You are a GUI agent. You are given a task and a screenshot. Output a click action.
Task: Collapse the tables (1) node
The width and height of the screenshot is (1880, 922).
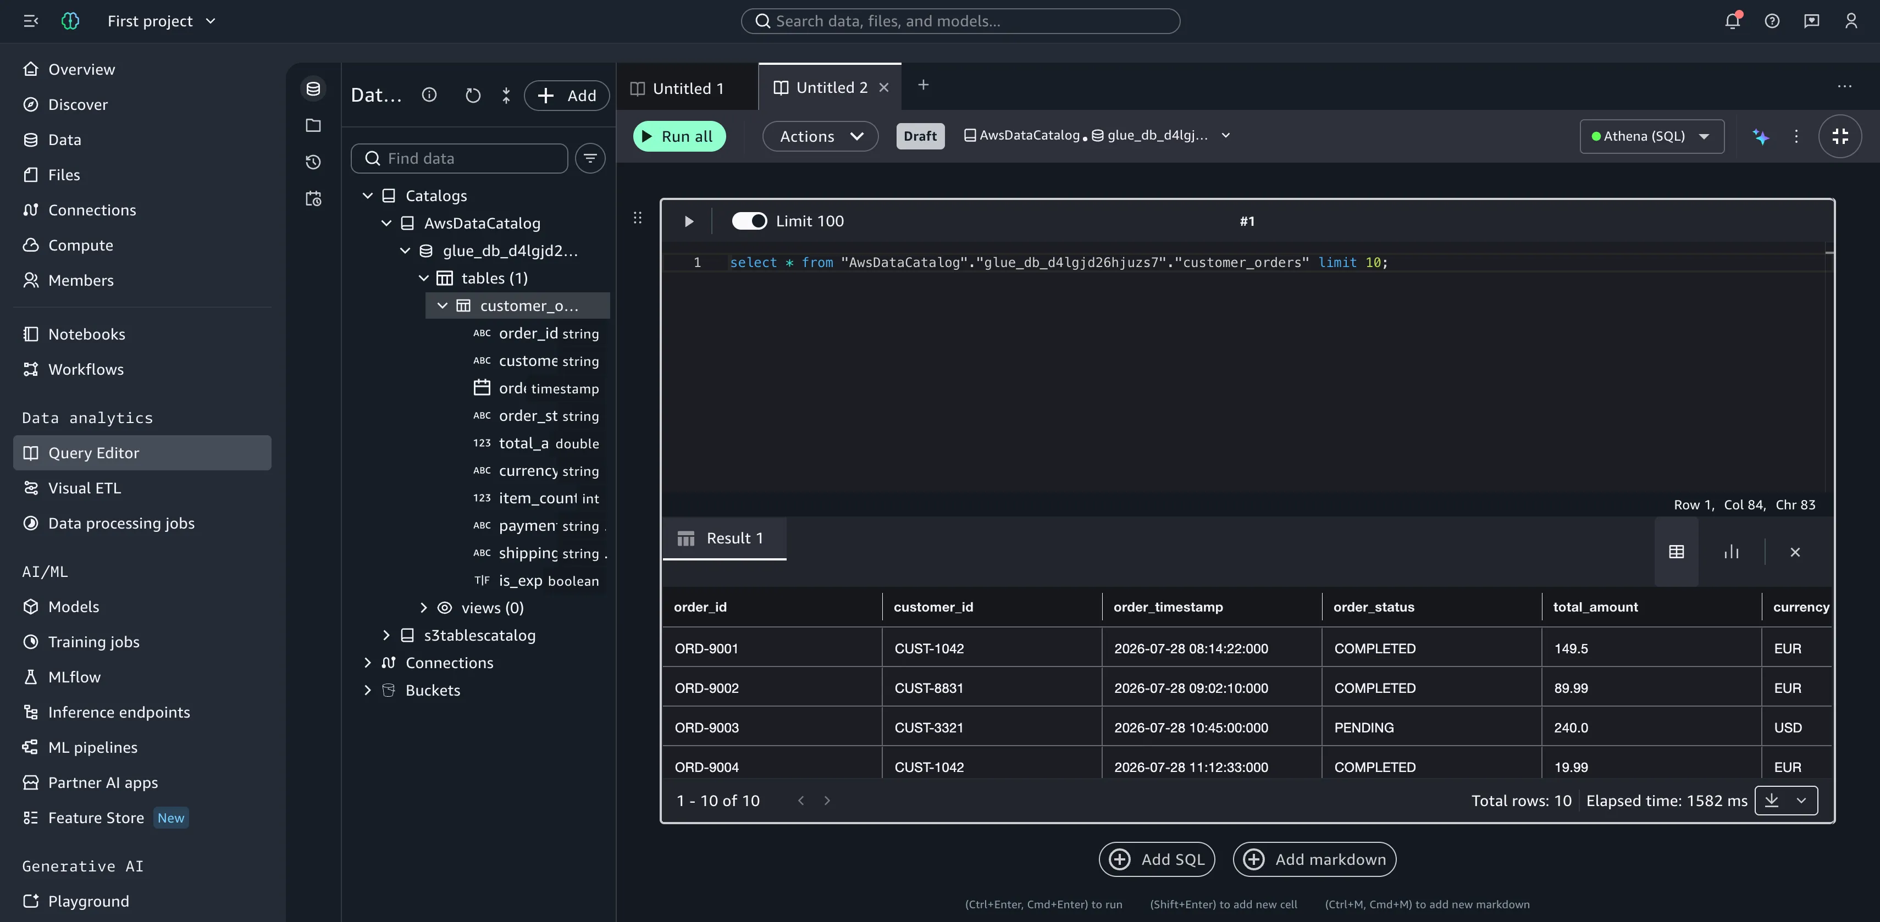(423, 278)
